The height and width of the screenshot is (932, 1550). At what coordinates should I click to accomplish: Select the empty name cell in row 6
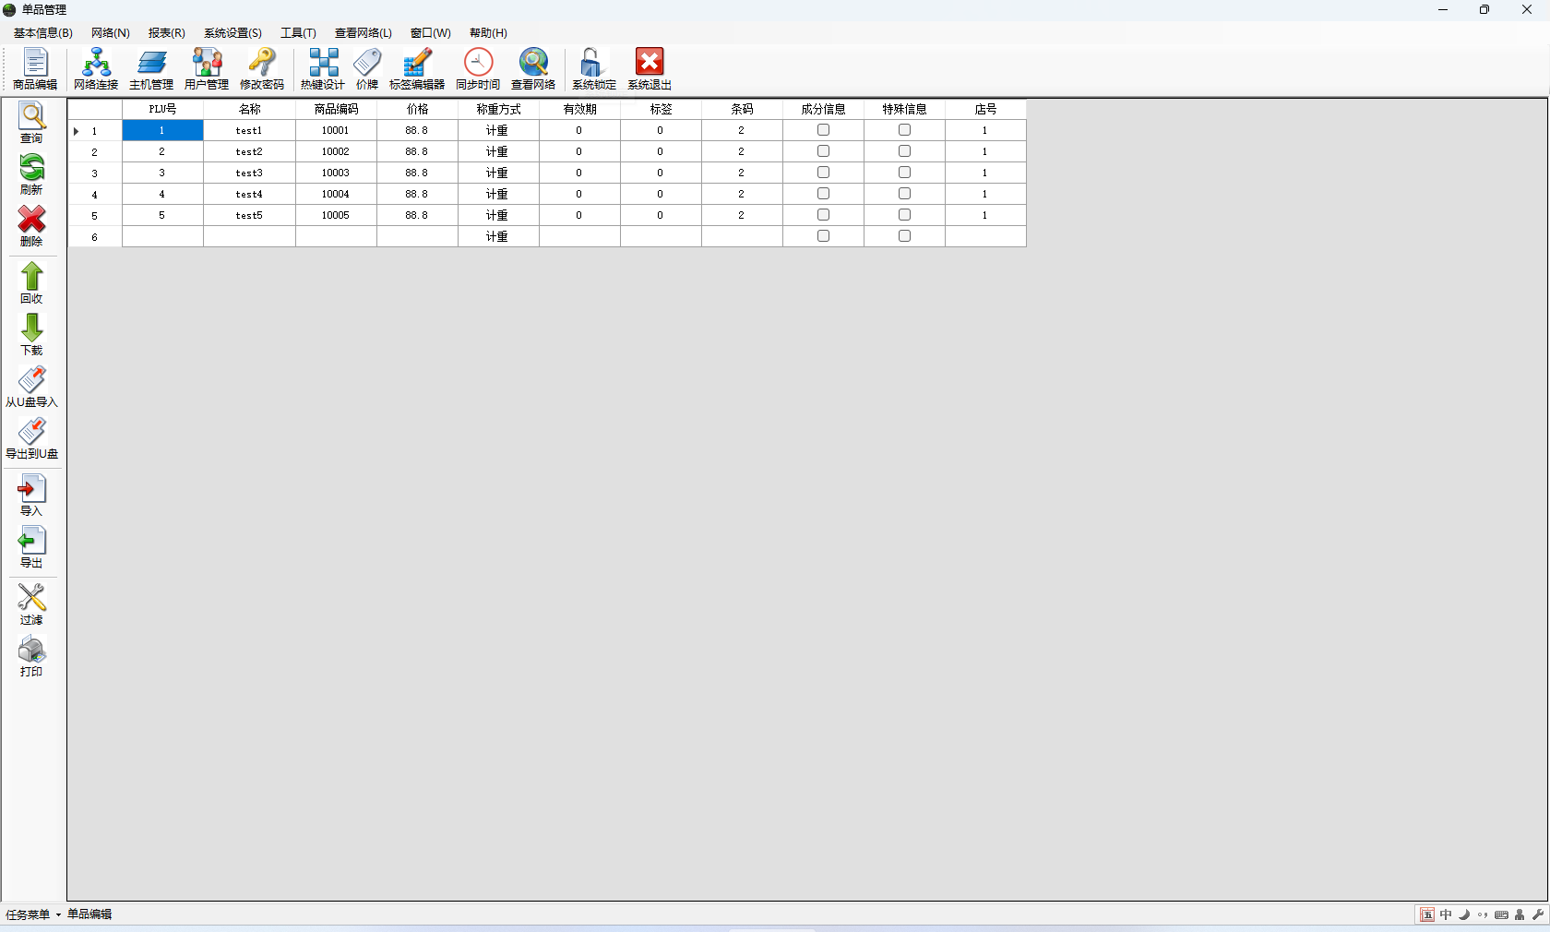point(249,236)
